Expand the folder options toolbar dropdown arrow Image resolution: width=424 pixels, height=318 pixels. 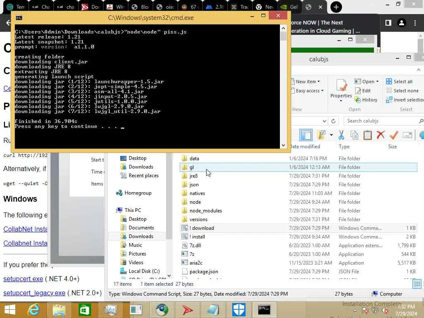[331, 135]
